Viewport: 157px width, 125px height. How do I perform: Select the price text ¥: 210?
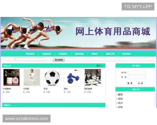coord(26,92)
